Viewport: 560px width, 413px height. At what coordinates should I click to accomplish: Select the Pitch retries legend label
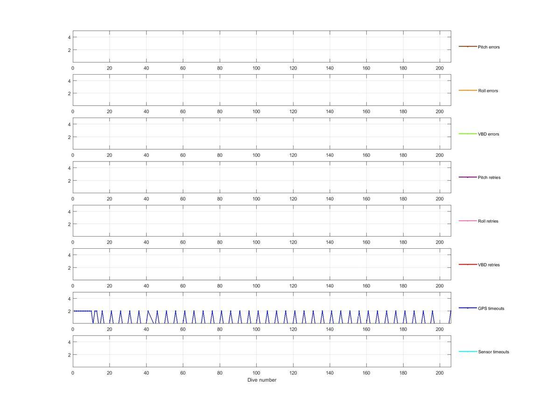coord(489,178)
